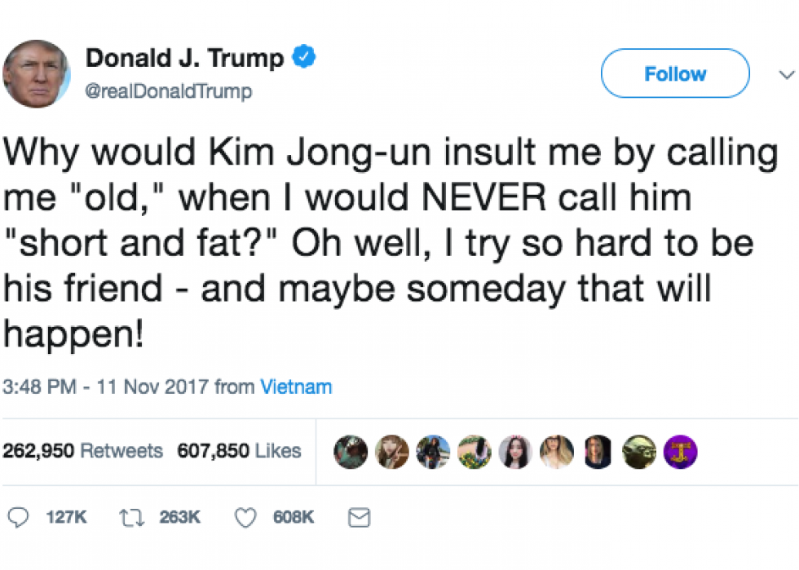View the 607,850 Likes list

(x=239, y=451)
